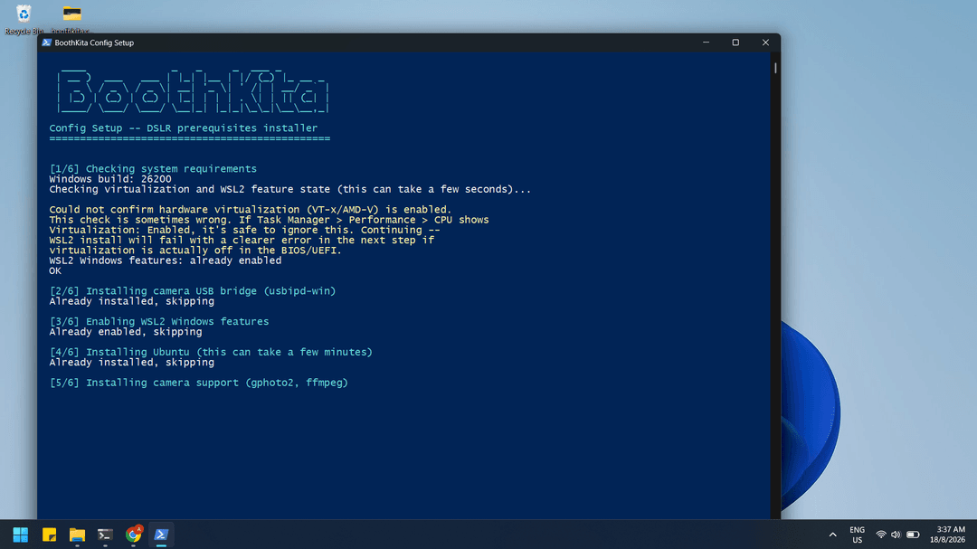Open the ENG US language switcher
This screenshot has width=977, height=549.
858,535
